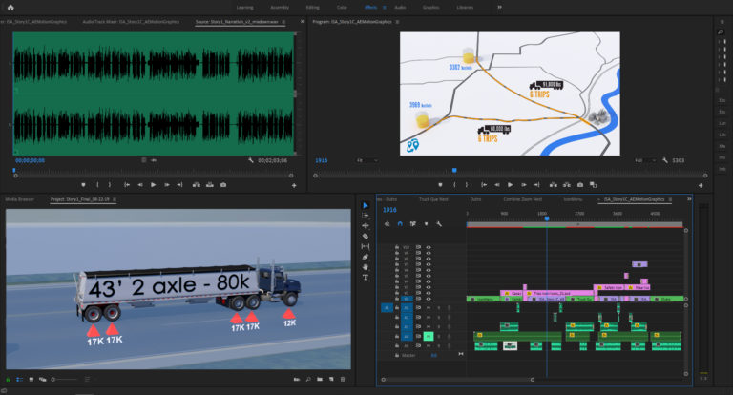Select the Type tool
Viewport: 733px width, 395px height.
point(366,278)
